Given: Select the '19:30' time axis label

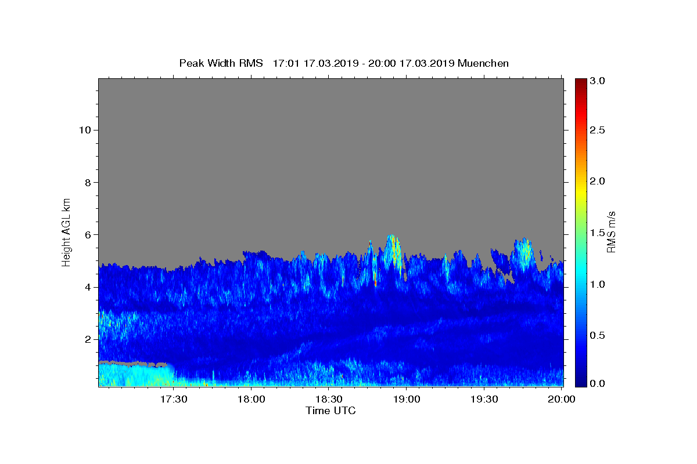Looking at the screenshot, I should 484,399.
